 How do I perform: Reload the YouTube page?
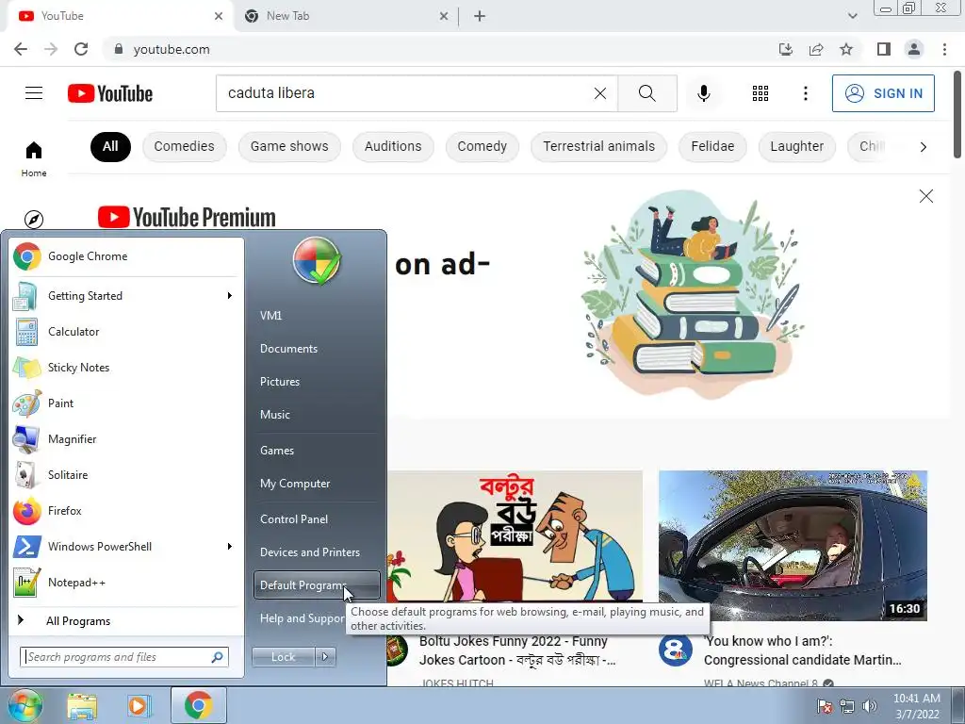point(81,49)
